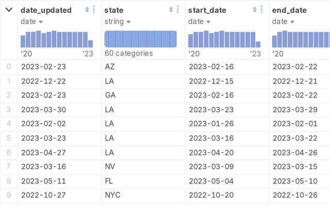Collapse the table header chevron
The height and width of the screenshot is (206, 330).
click(x=9, y=10)
